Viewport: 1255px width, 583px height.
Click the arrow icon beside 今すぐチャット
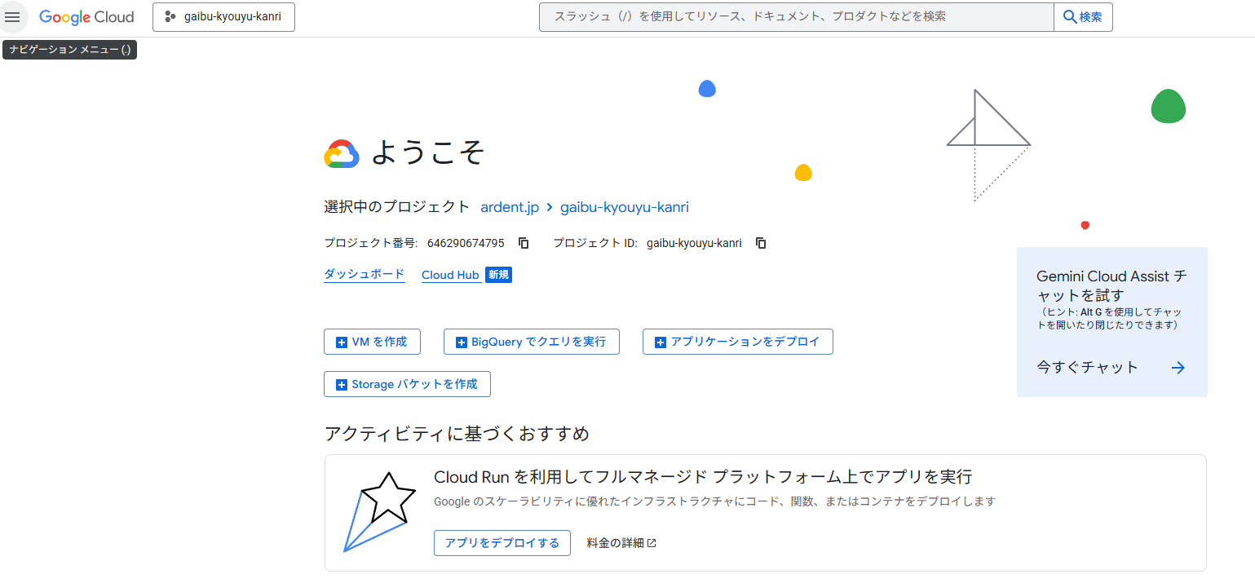coord(1178,368)
